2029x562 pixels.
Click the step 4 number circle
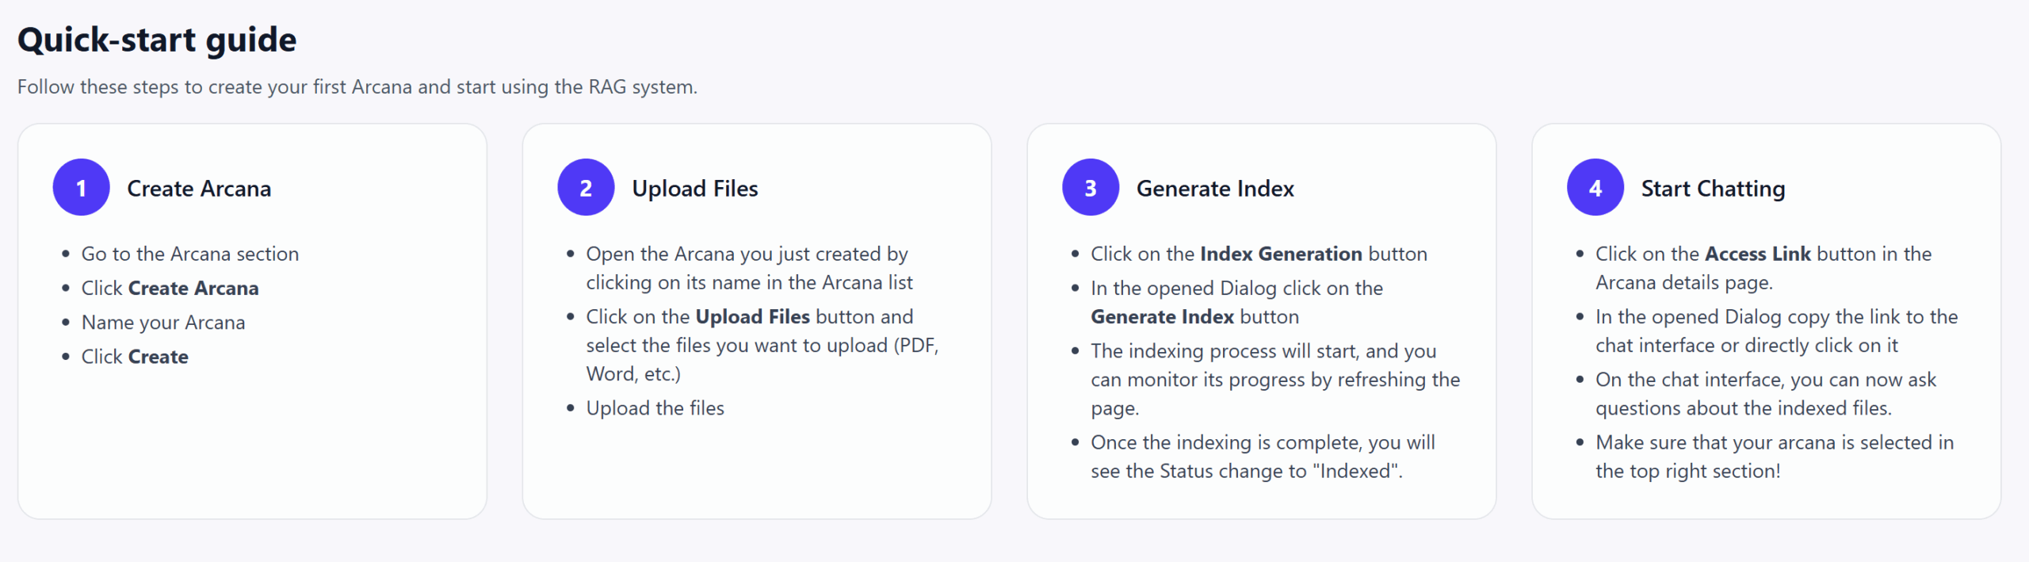(1595, 188)
